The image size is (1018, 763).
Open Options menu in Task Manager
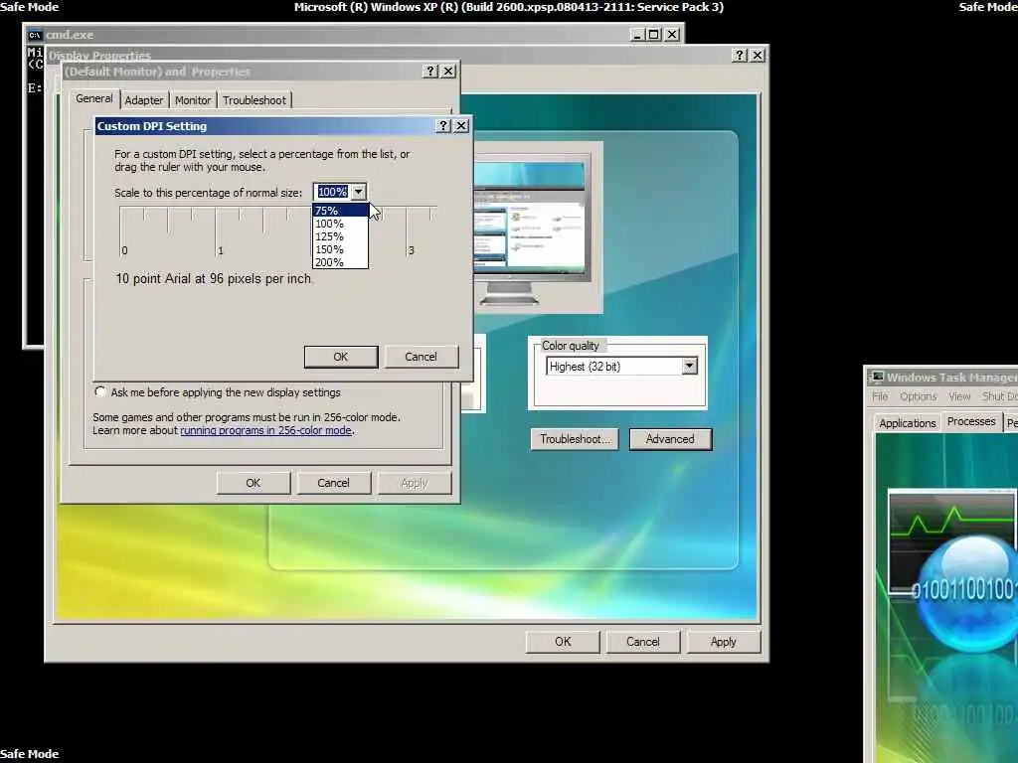[918, 396]
